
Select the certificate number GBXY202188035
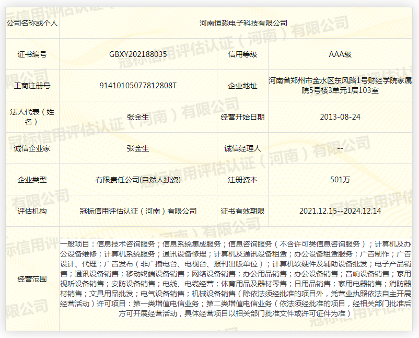pyautogui.click(x=138, y=54)
